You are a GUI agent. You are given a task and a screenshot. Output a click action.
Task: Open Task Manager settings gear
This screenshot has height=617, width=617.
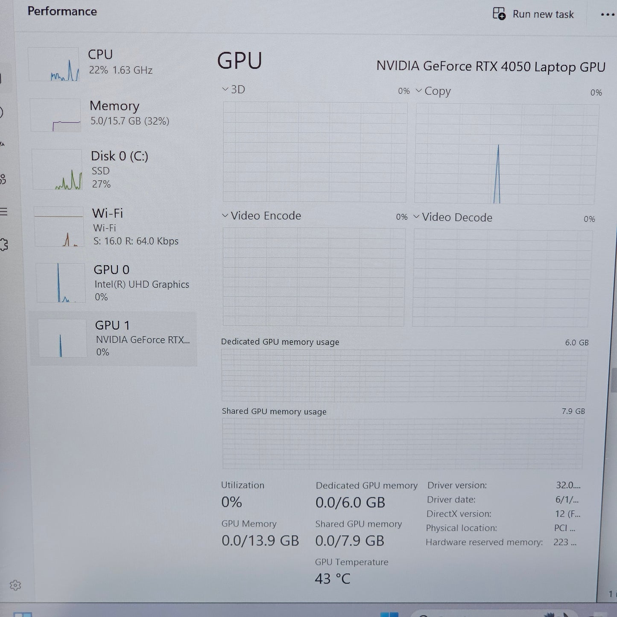click(15, 585)
